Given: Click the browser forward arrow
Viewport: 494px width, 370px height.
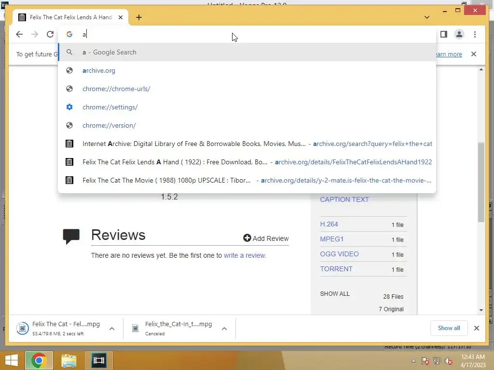Looking at the screenshot, I should (35, 34).
